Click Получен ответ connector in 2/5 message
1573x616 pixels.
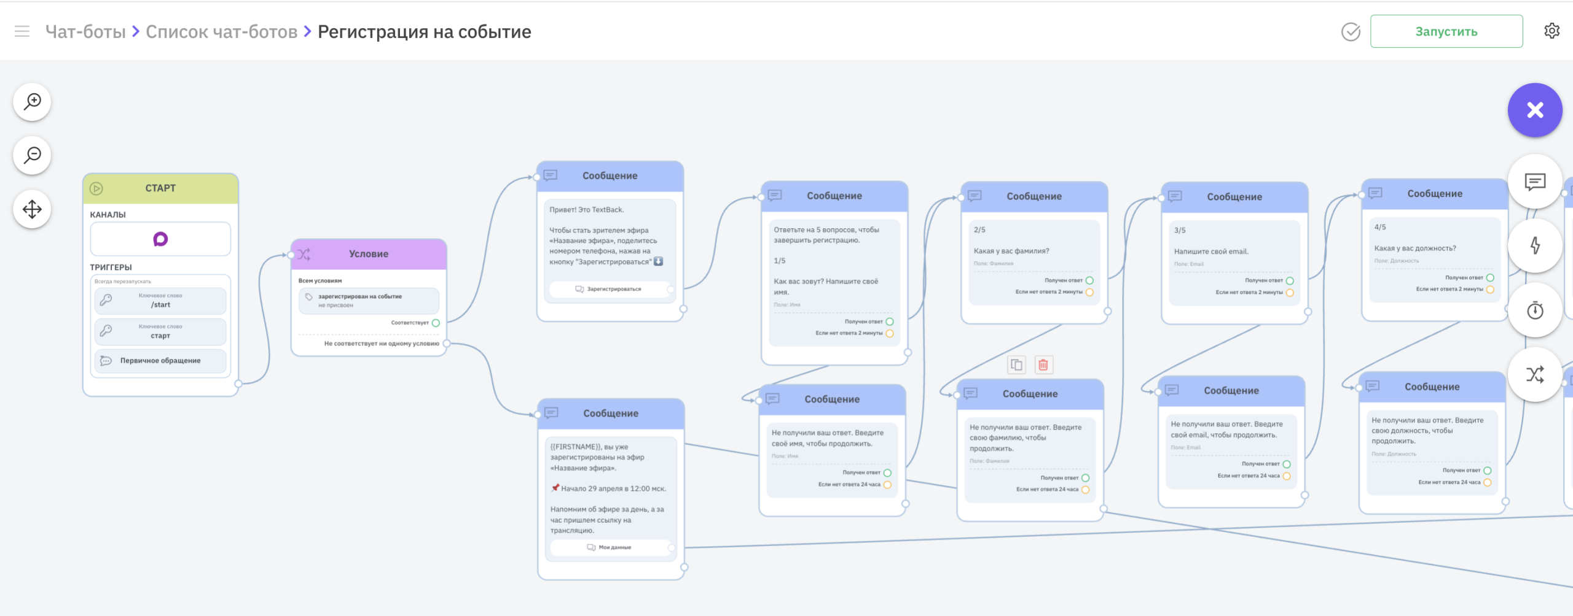1089,280
